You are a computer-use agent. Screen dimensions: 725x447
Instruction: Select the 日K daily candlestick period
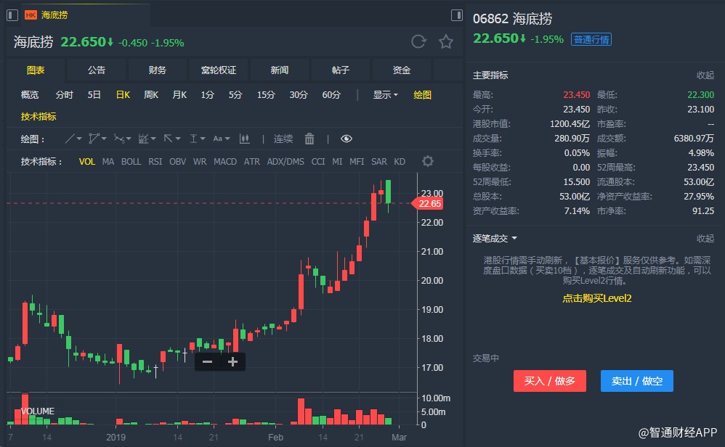(123, 94)
